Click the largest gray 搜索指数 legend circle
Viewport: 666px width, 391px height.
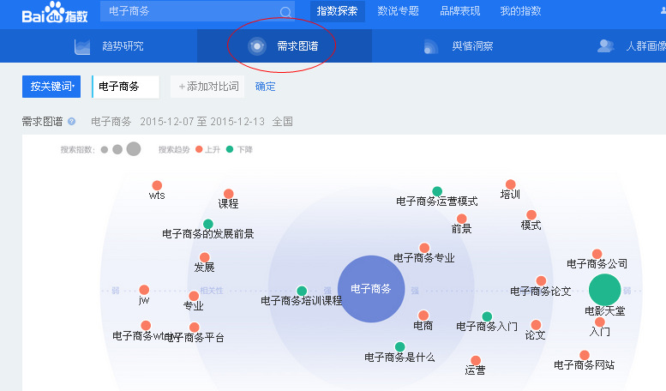pos(134,149)
